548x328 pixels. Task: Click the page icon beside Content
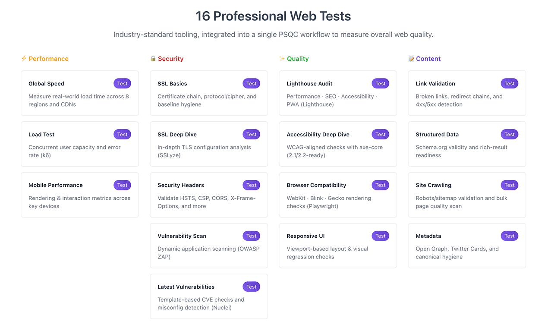click(x=411, y=58)
